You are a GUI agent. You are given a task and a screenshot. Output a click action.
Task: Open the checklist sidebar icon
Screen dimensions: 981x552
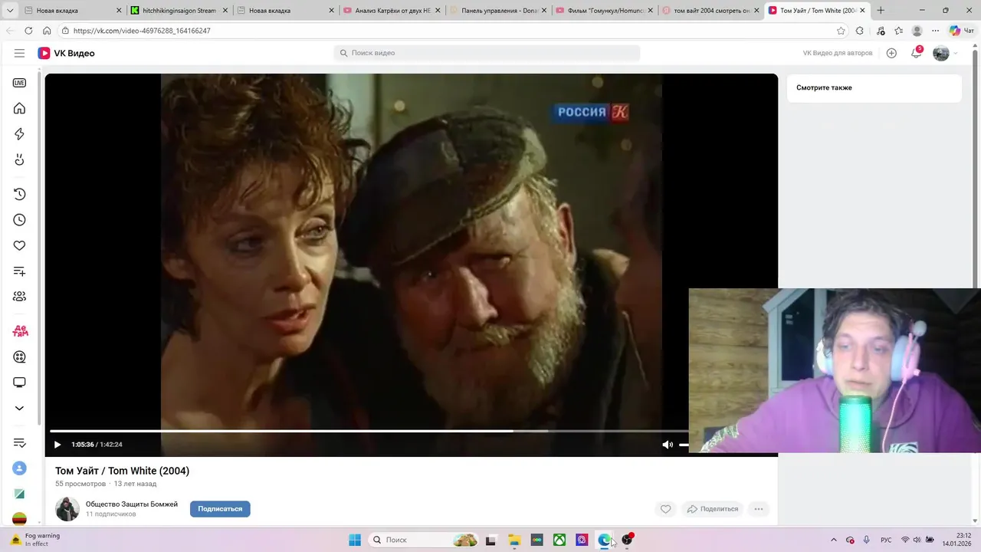click(x=19, y=443)
